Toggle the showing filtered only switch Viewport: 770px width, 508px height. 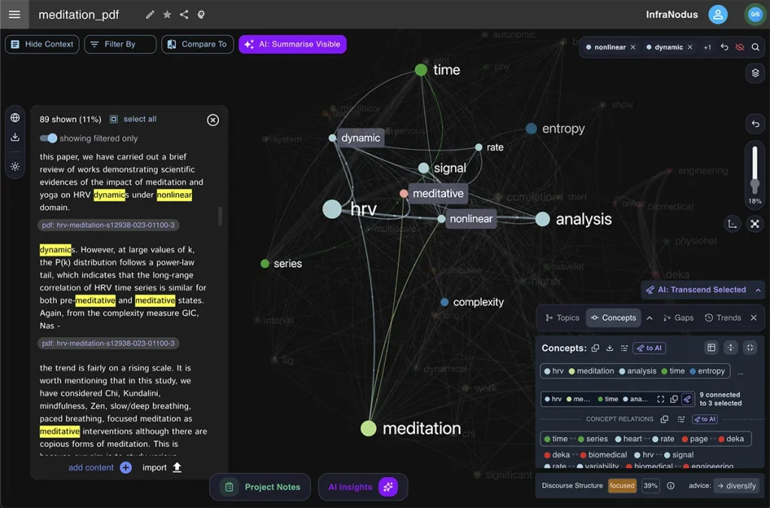(x=49, y=138)
